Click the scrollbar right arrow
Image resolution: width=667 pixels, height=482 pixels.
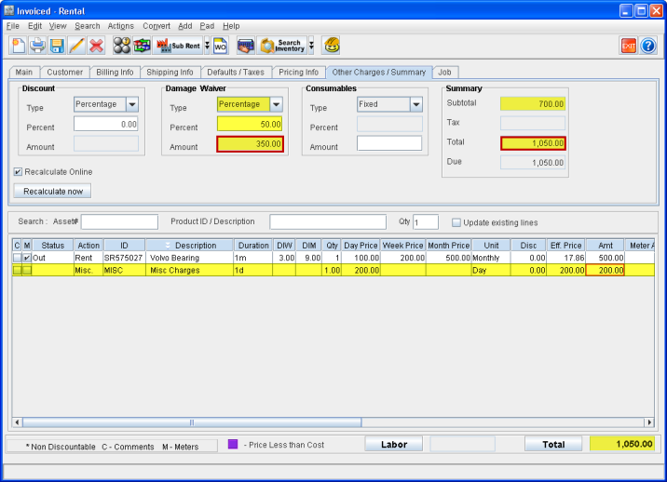(x=649, y=422)
